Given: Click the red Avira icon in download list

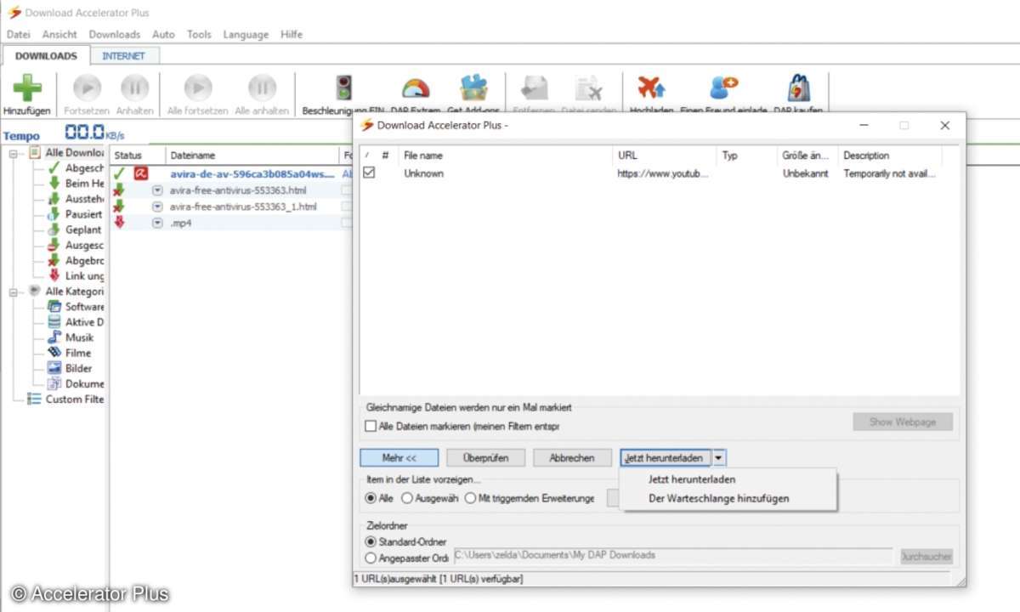Looking at the screenshot, I should 141,174.
